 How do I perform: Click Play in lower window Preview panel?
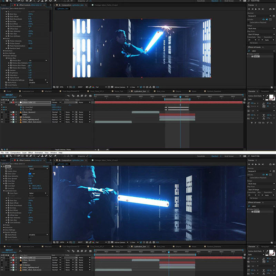coord(256,164)
